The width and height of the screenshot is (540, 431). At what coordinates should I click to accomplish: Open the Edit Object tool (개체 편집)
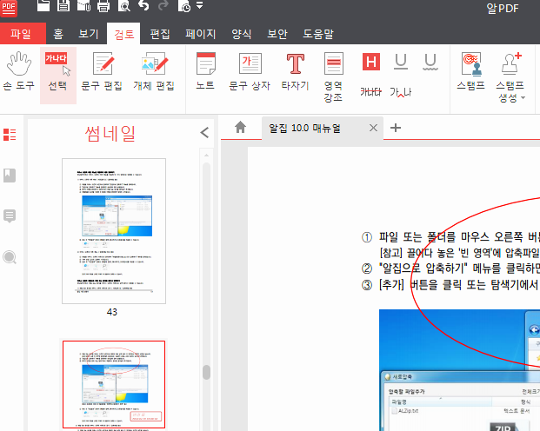pyautogui.click(x=154, y=71)
